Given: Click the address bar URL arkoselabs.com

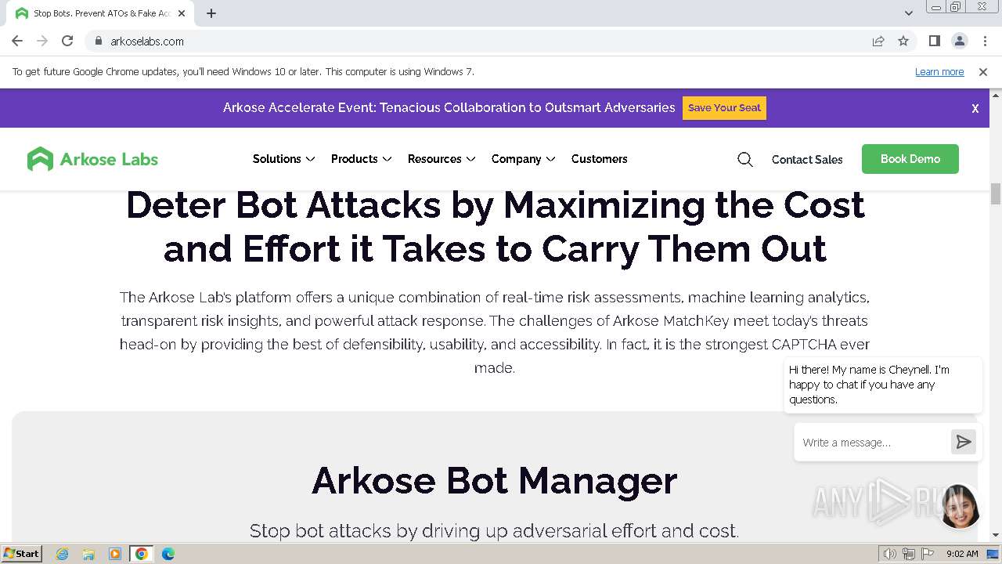Looking at the screenshot, I should point(147,42).
